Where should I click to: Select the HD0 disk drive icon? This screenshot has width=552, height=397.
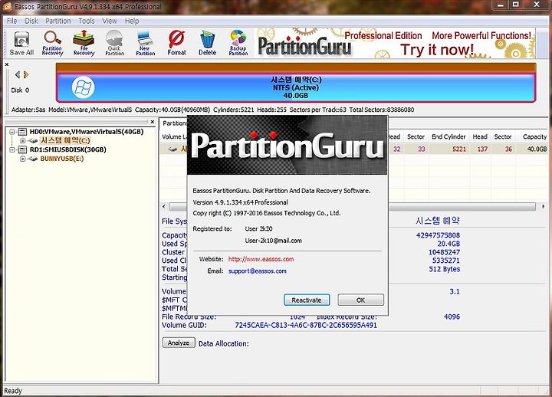[22, 132]
